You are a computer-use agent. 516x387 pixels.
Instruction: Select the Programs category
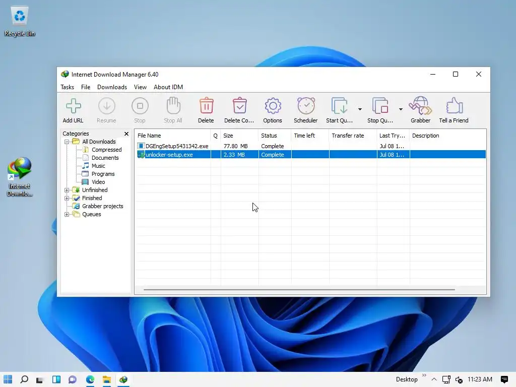point(103,174)
